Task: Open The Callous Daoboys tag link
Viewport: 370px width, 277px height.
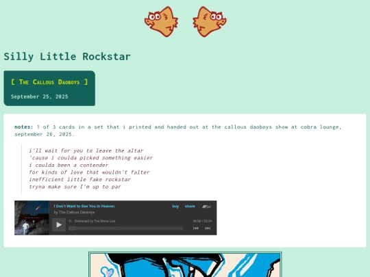Action: (x=49, y=82)
